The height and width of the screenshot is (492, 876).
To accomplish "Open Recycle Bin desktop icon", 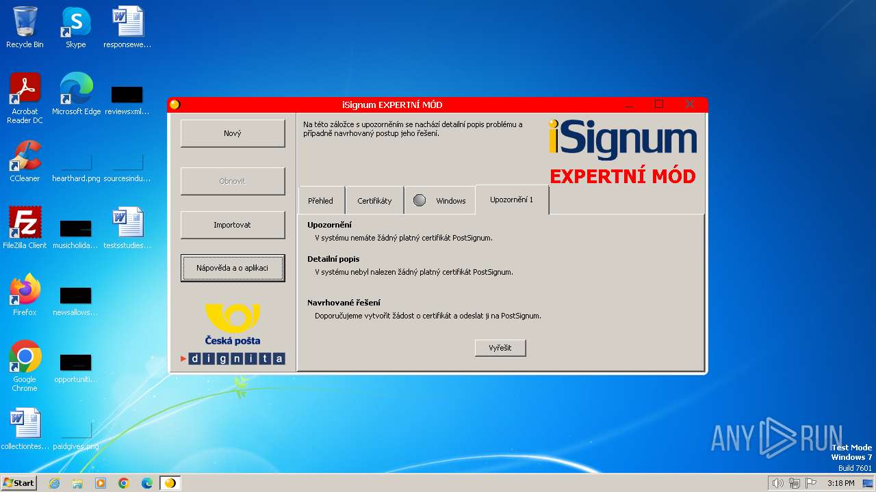I will (x=25, y=28).
